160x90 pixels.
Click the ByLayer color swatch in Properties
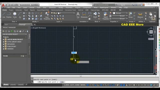pyautogui.click(x=114, y=13)
